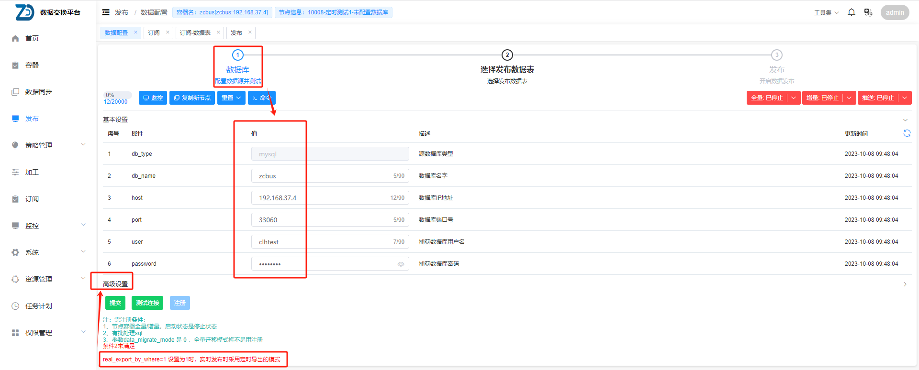Open the notification bell
Viewport: 919px width, 370px height.
(851, 12)
